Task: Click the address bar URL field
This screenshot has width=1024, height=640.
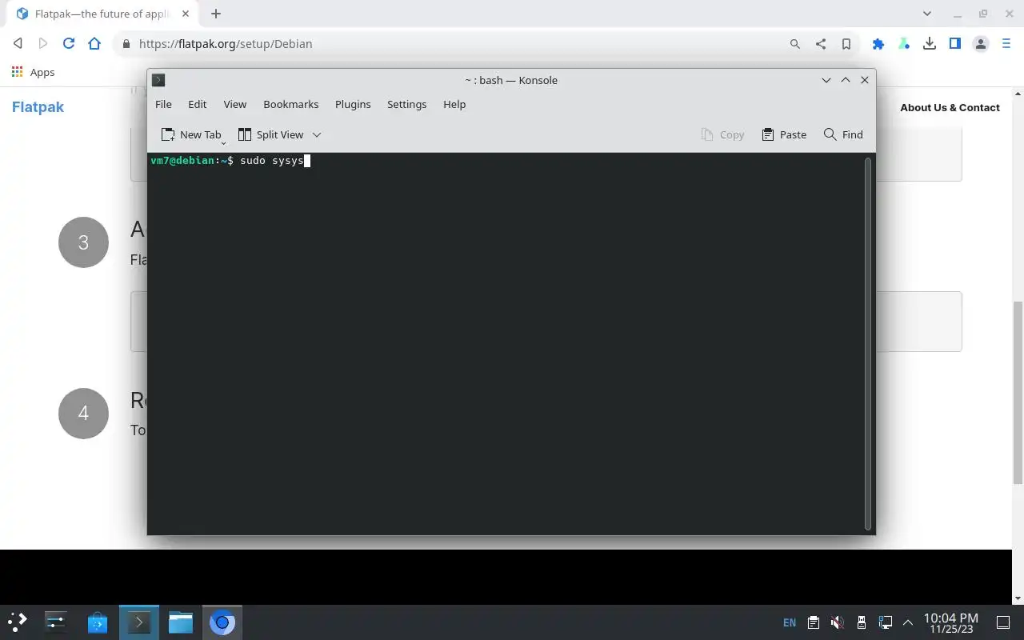Action: click(x=456, y=44)
